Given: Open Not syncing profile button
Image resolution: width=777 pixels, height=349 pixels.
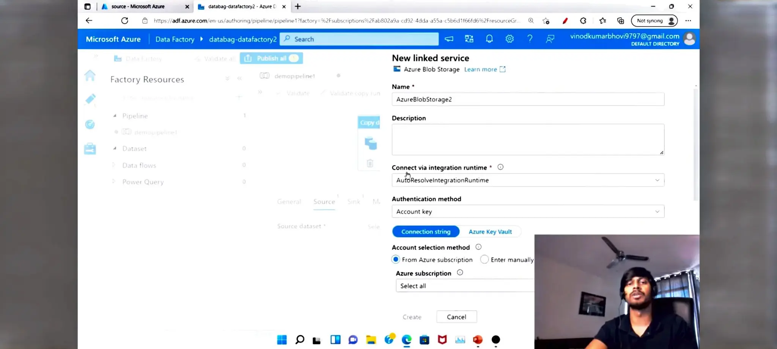Looking at the screenshot, I should tap(654, 21).
